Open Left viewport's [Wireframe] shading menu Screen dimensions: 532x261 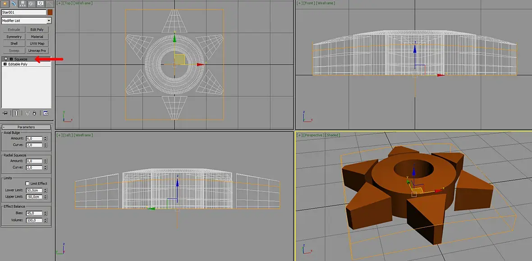(83, 135)
